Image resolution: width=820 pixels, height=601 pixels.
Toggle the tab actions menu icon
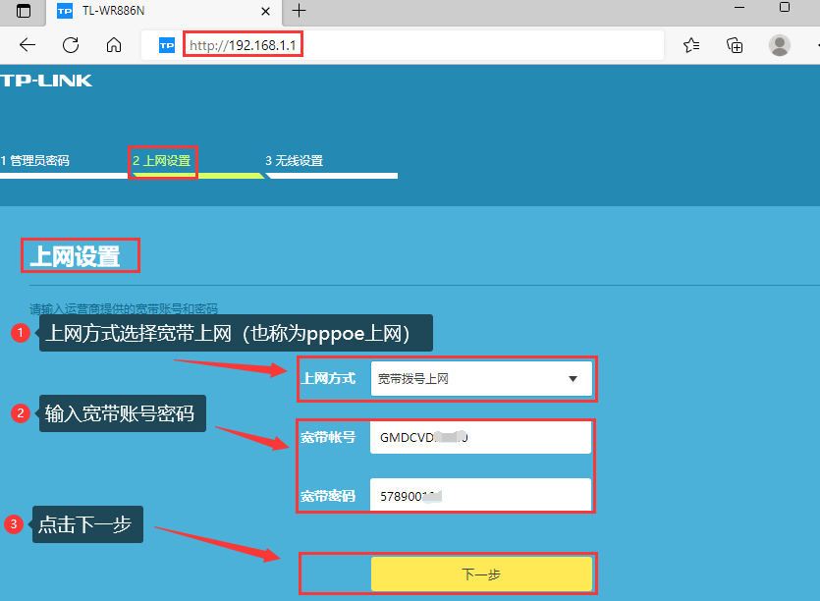coord(24,11)
